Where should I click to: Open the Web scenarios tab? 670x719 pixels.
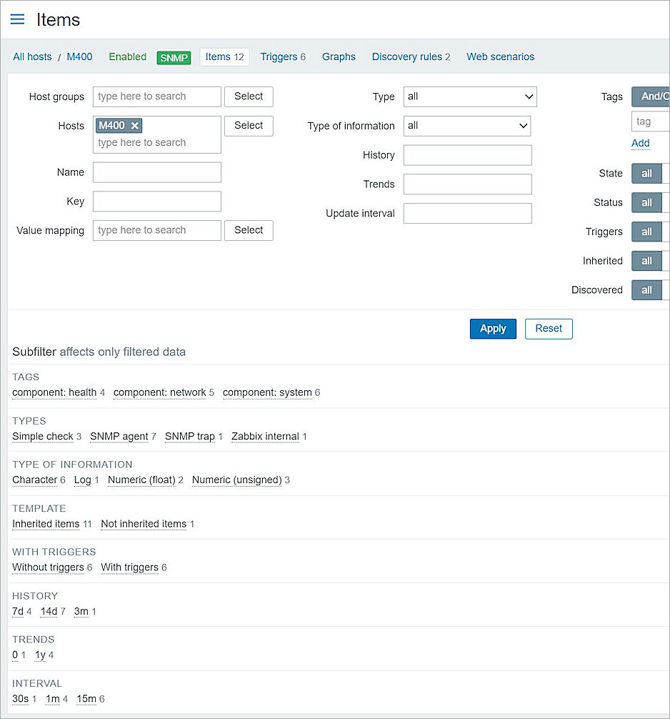coord(500,57)
